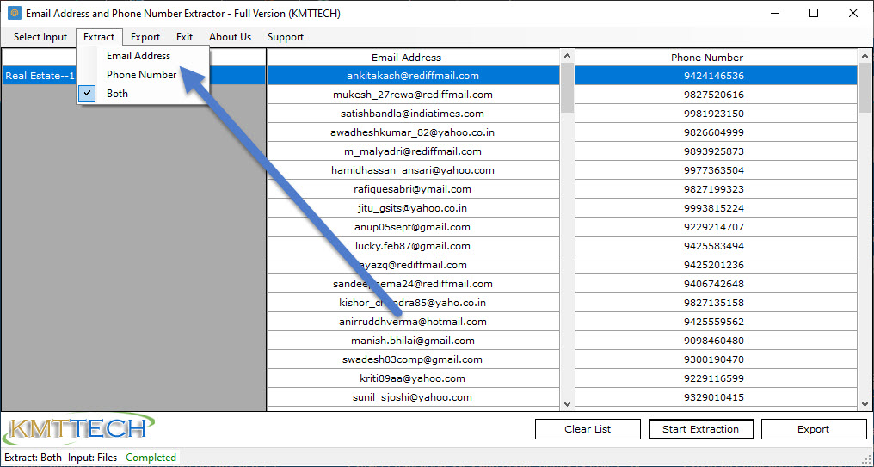The image size is (874, 467).
Task: Select phone number 9424146536
Action: [717, 76]
